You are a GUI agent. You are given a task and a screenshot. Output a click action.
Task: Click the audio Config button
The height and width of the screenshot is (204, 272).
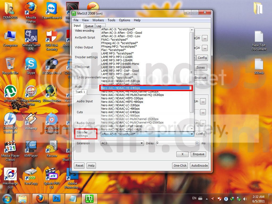[x=200, y=134]
